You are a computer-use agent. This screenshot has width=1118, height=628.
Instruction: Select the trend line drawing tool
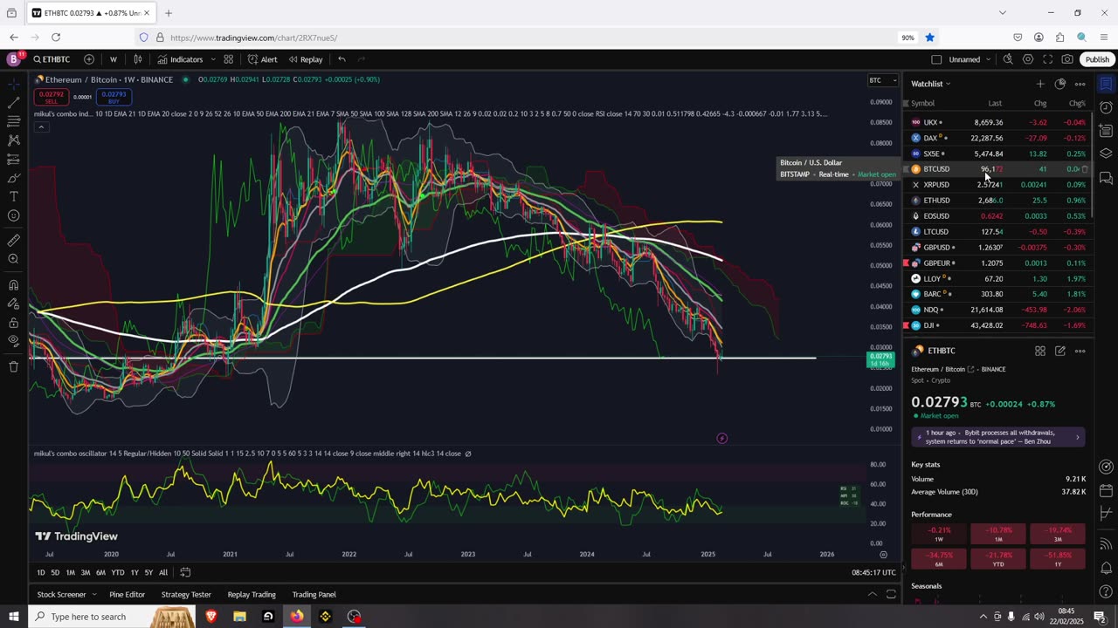pyautogui.click(x=13, y=102)
